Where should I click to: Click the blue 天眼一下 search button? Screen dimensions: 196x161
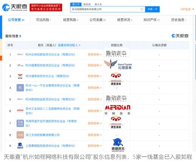click(x=152, y=9)
